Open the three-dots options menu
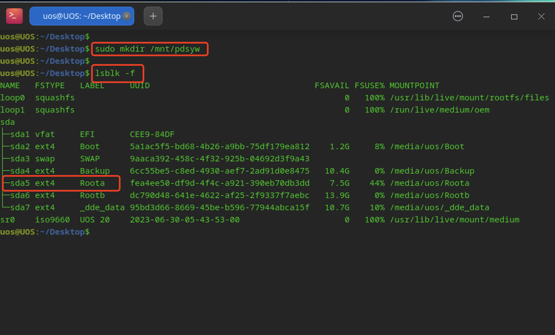The height and width of the screenshot is (335, 555). click(x=458, y=16)
